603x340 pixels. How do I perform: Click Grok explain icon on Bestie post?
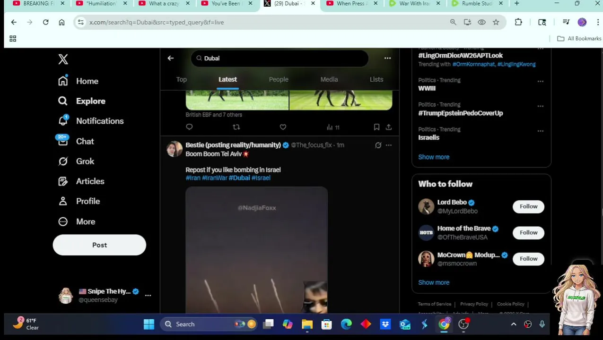click(x=378, y=145)
